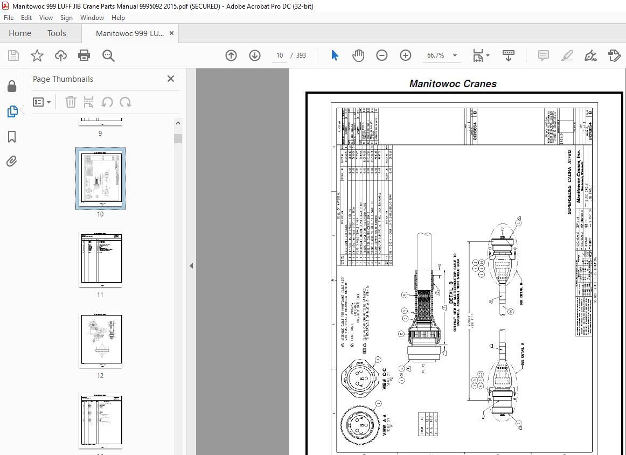Print the document with the printer icon
626x455 pixels.
pos(84,55)
